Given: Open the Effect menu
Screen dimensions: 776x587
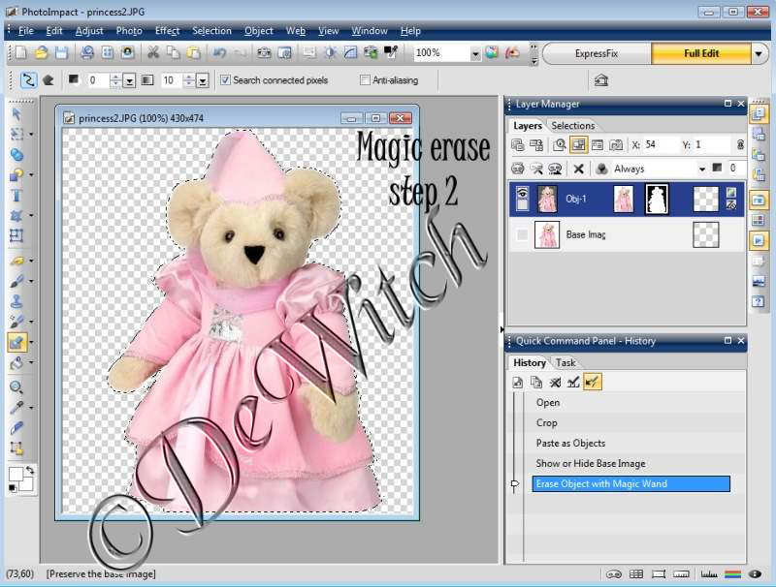Looking at the screenshot, I should coord(167,31).
